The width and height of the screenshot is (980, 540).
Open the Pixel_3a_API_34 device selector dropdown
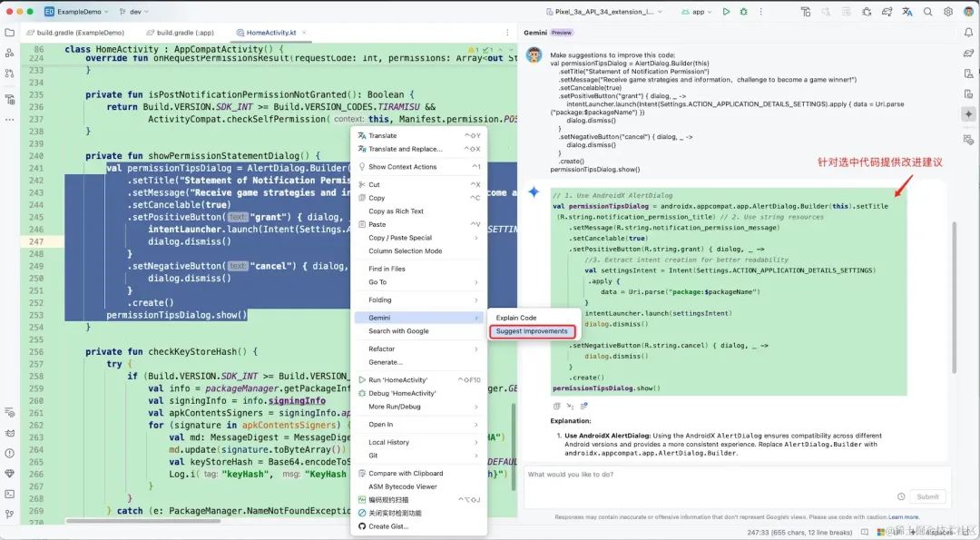click(603, 11)
